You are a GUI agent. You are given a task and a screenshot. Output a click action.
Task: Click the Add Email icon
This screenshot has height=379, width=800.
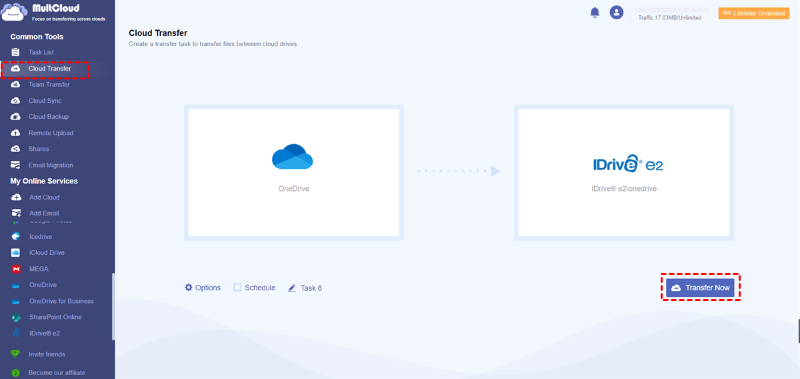click(16, 214)
